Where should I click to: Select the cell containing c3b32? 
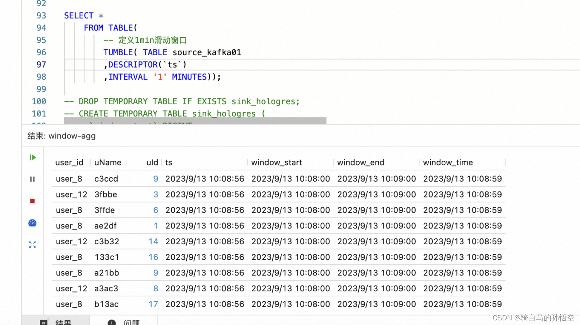pos(107,242)
